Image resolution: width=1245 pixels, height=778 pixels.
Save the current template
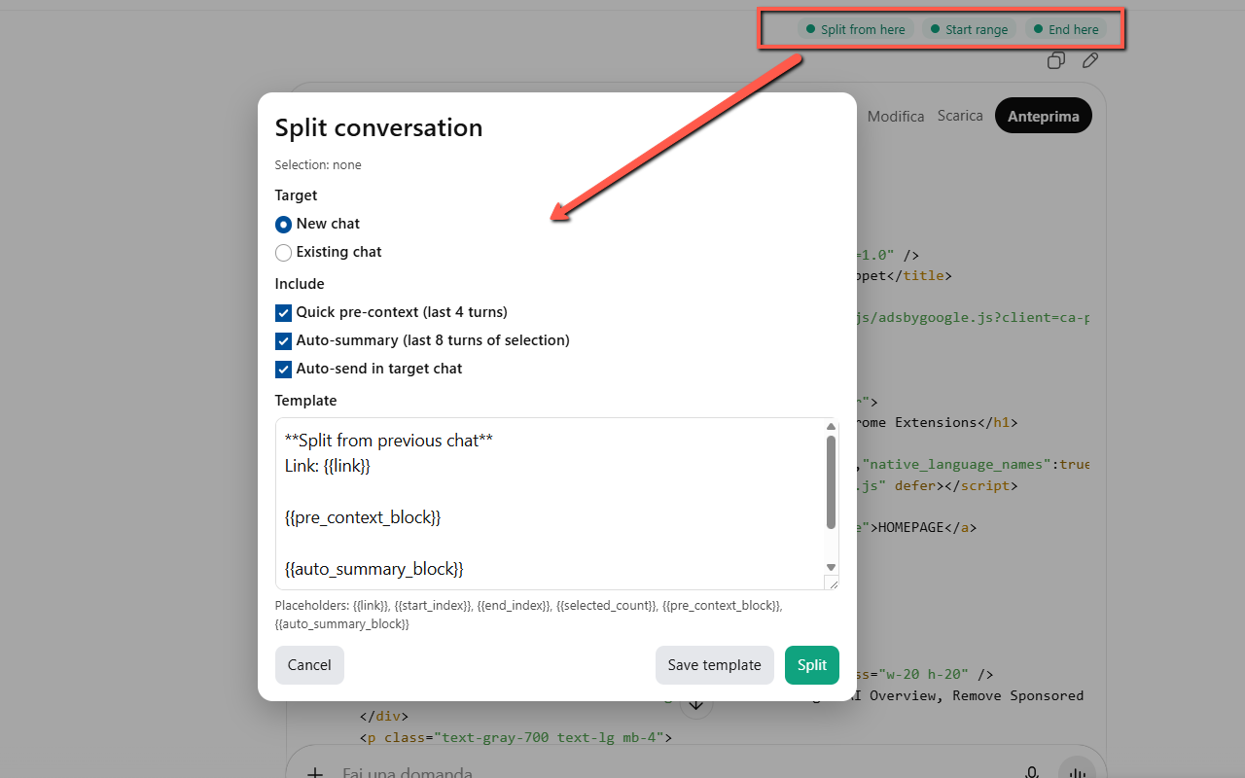pos(714,664)
